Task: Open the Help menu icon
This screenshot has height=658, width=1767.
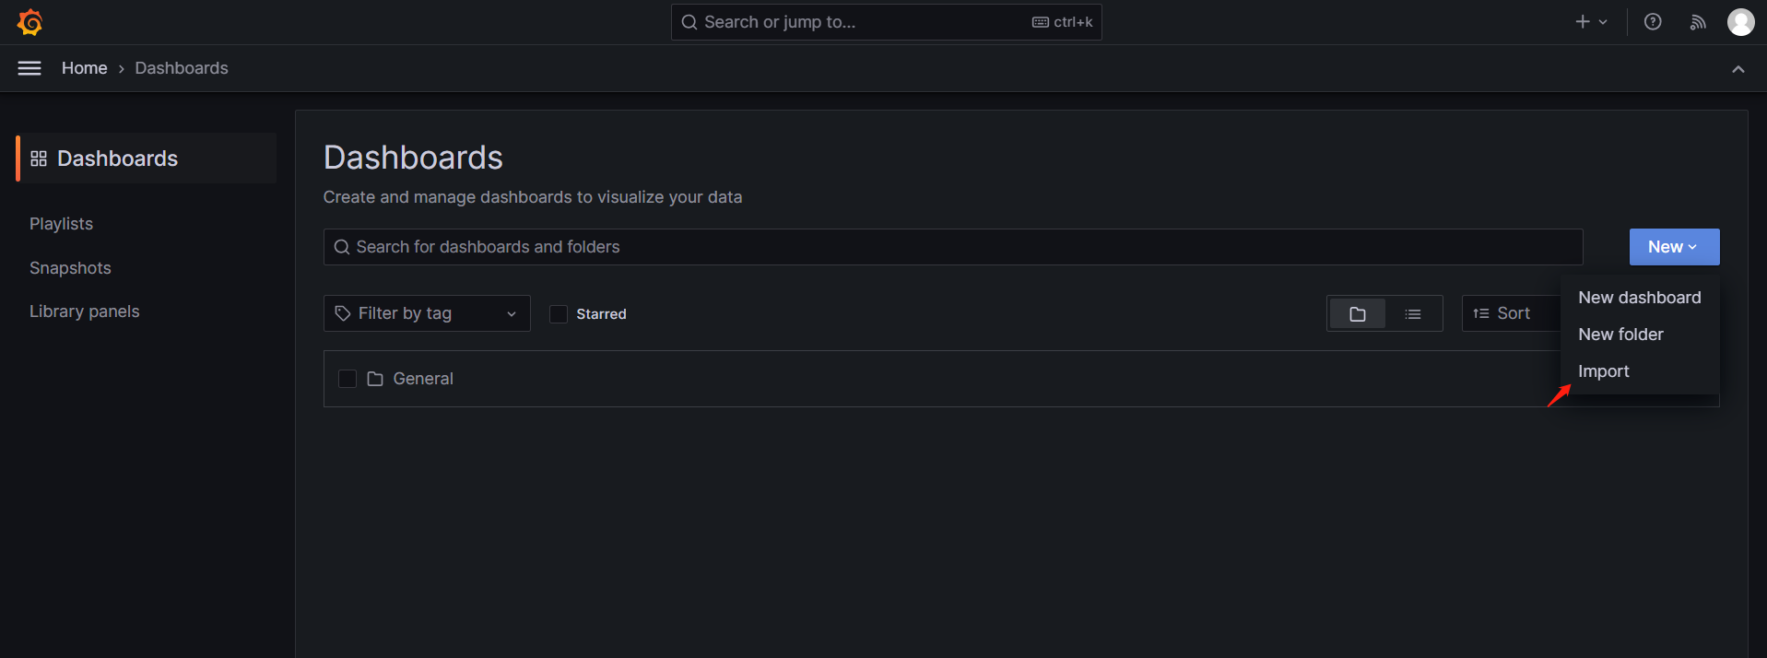Action: pos(1652,21)
